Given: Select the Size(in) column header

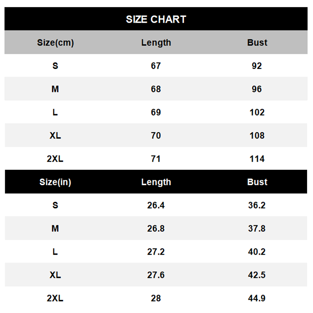Looking at the screenshot, I should (x=55, y=182).
